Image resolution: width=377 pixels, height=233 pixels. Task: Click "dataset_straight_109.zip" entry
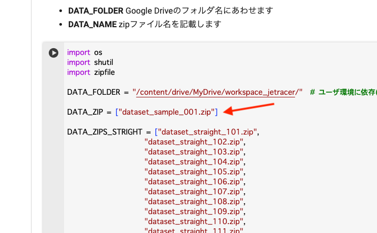pos(194,212)
